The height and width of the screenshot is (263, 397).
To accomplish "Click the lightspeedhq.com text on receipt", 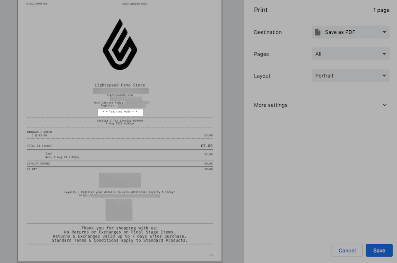I will click(x=120, y=95).
